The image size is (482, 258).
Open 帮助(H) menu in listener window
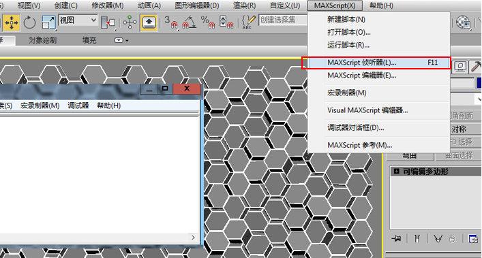tap(108, 106)
